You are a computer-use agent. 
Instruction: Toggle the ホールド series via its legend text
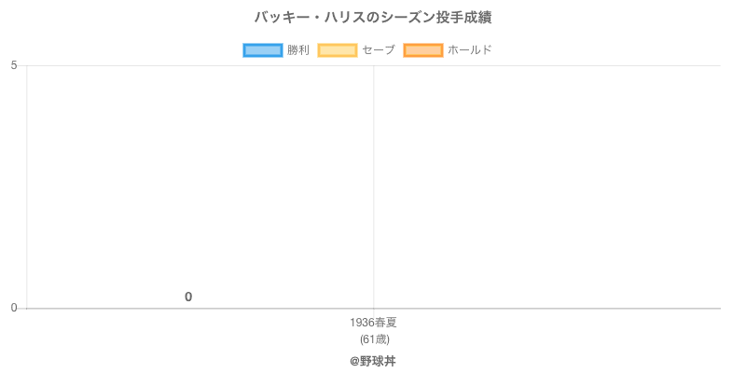pos(469,50)
